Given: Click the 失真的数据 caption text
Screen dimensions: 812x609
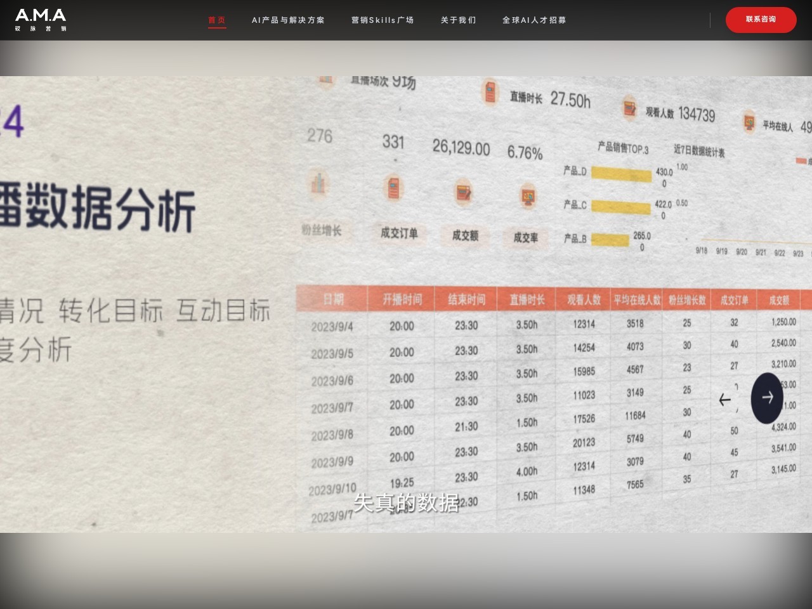Looking at the screenshot, I should 406,503.
